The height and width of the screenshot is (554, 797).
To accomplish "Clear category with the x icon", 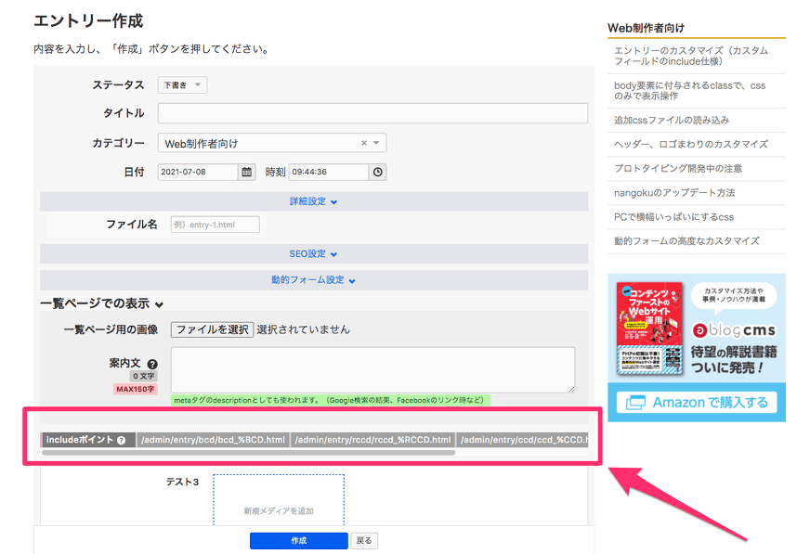I will 364,143.
